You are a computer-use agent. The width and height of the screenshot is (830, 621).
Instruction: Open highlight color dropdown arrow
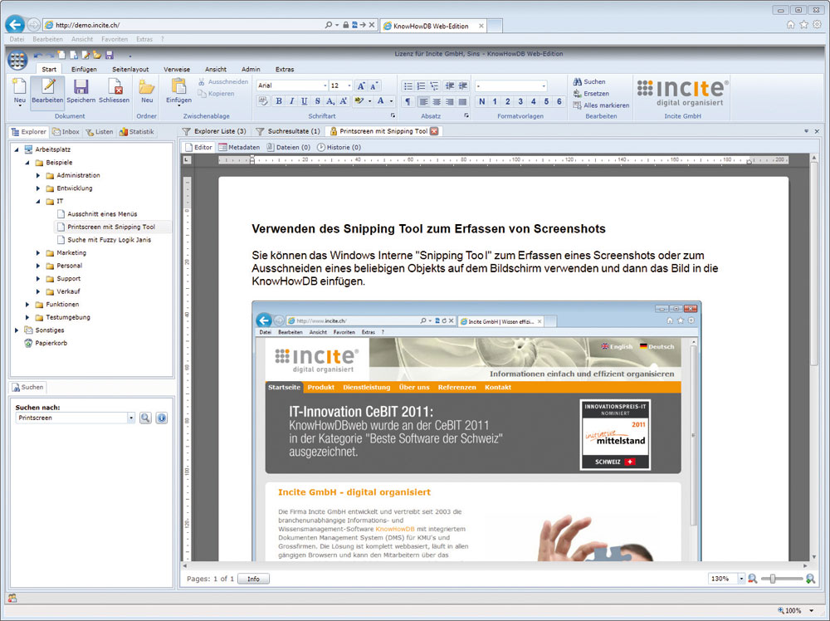369,101
